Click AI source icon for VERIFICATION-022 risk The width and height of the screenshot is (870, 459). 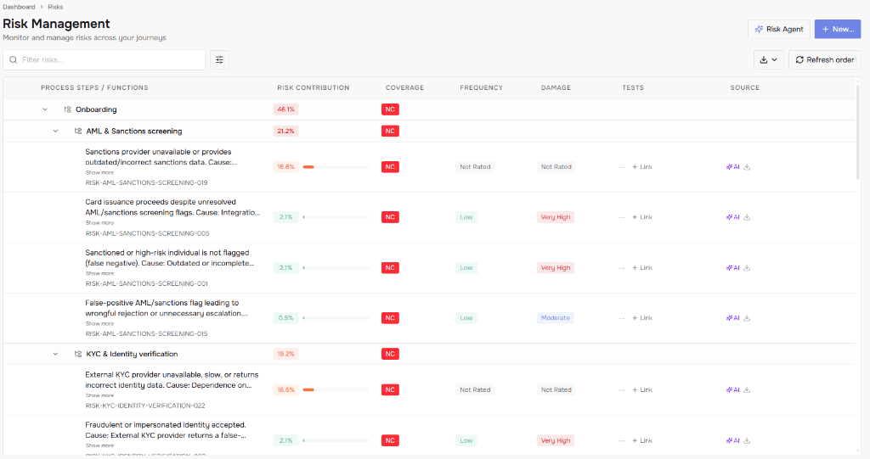click(x=733, y=389)
